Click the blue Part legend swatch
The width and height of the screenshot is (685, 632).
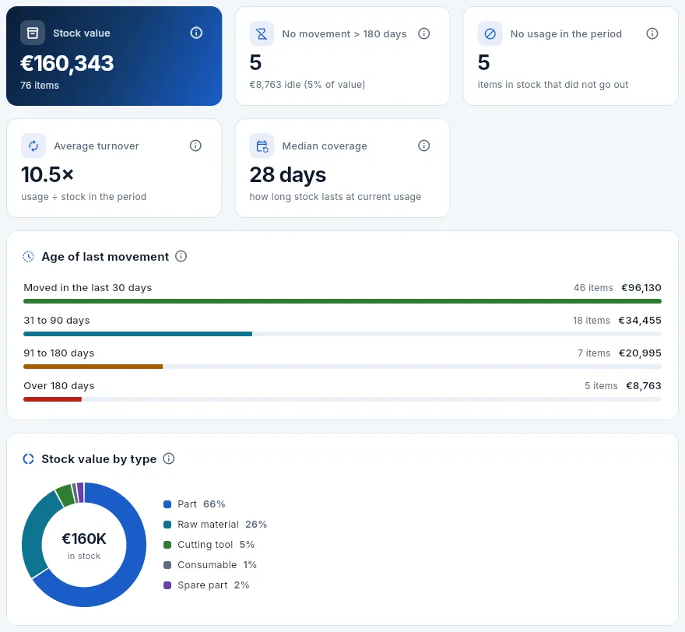[x=167, y=504]
